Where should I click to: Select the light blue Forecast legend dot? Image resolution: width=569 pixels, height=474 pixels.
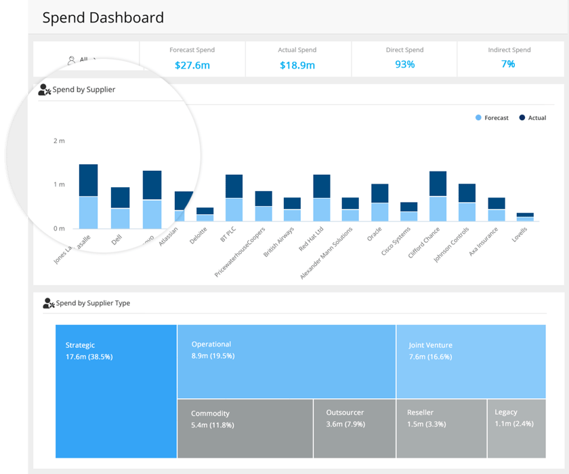point(480,117)
